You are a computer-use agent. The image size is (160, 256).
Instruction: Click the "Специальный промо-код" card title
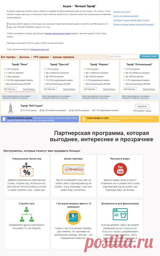[x=27, y=159]
